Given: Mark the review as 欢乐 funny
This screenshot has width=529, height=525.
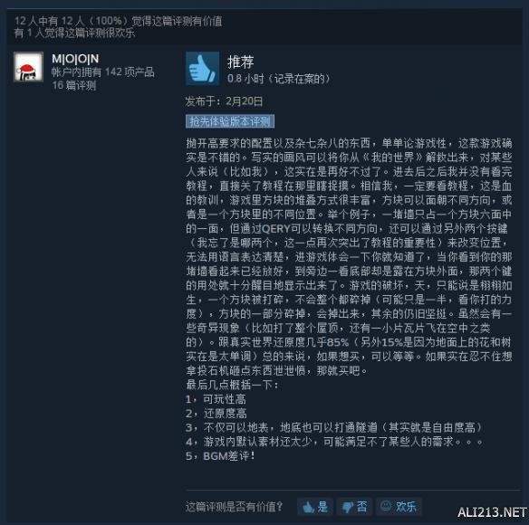Looking at the screenshot, I should click(399, 507).
